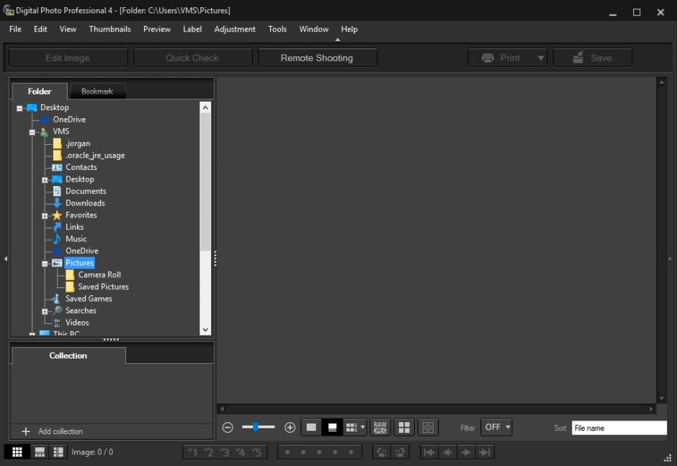The image size is (677, 466).
Task: Open the Filter OFF dropdown
Action: [x=496, y=427]
